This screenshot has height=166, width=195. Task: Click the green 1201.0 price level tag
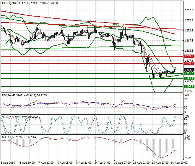click(188, 73)
